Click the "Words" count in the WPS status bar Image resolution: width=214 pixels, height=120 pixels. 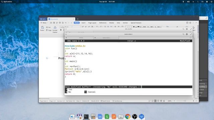click(x=95, y=101)
